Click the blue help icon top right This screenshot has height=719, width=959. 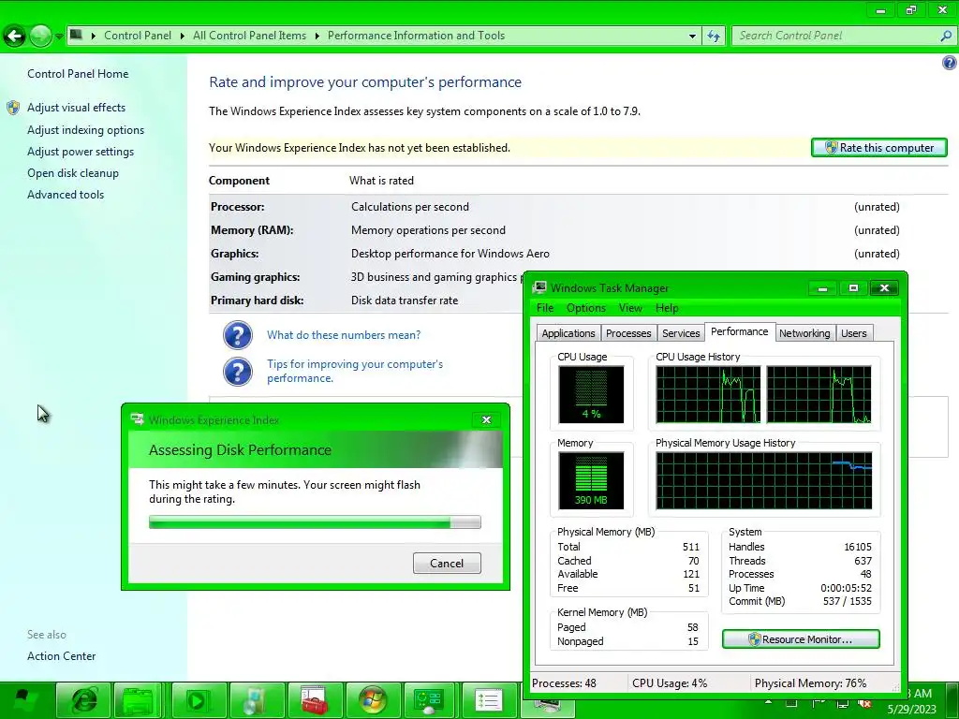950,63
